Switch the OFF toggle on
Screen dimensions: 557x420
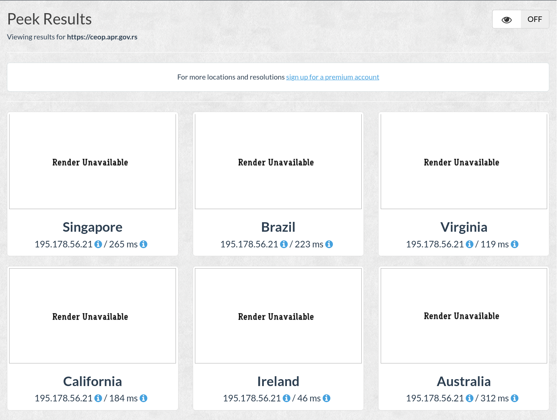click(x=535, y=19)
